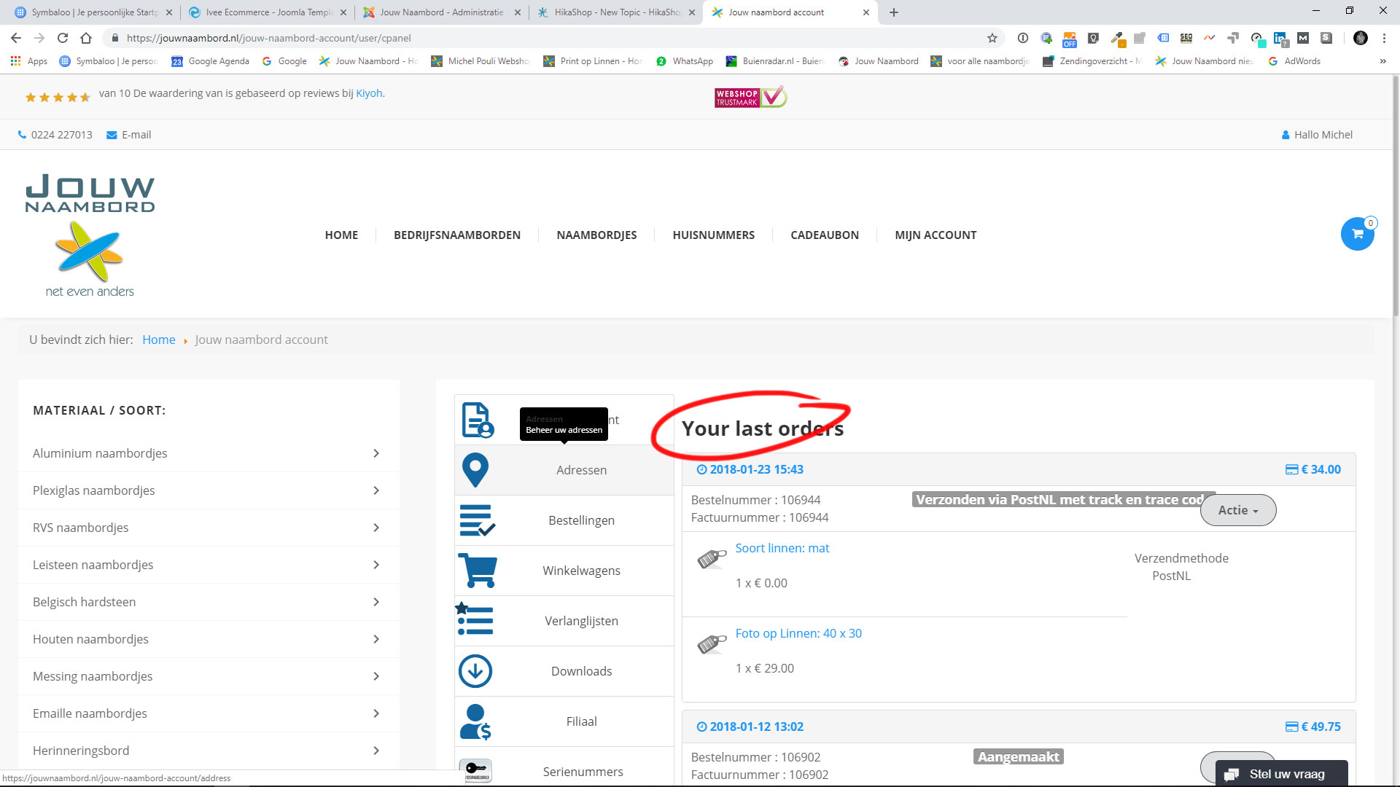This screenshot has width=1400, height=787.
Task: Open the MIJN ACCOUNT menu item
Action: point(936,235)
